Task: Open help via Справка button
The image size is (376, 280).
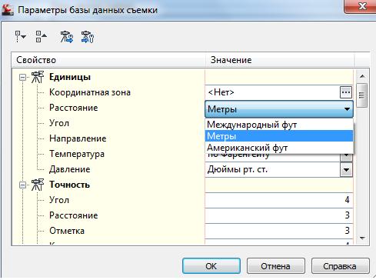Action: [341, 266]
